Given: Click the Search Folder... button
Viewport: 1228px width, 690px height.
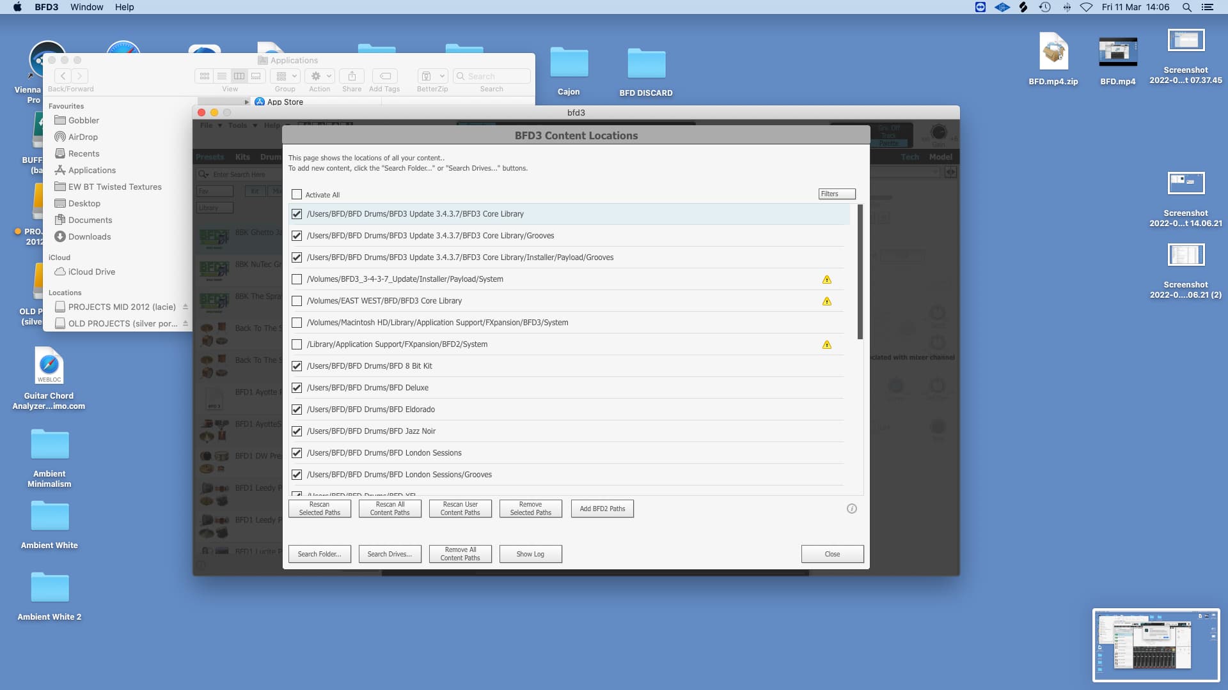Looking at the screenshot, I should 320,554.
